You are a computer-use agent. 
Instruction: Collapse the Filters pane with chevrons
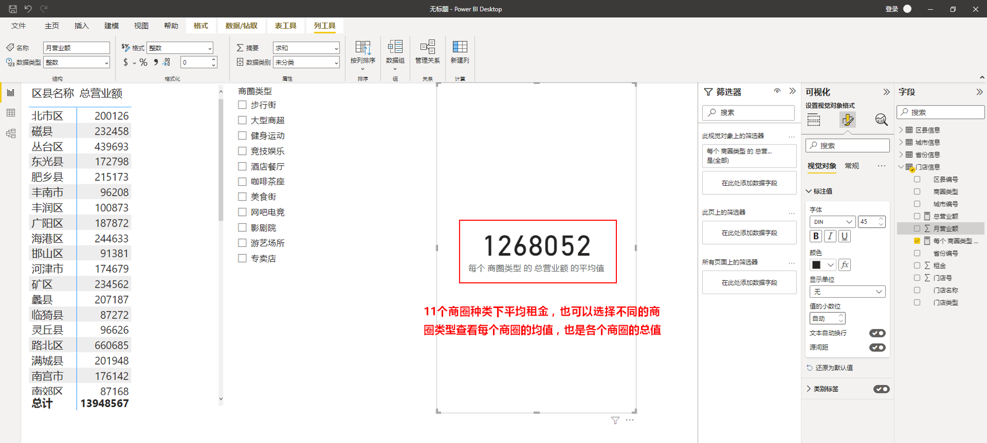click(793, 91)
